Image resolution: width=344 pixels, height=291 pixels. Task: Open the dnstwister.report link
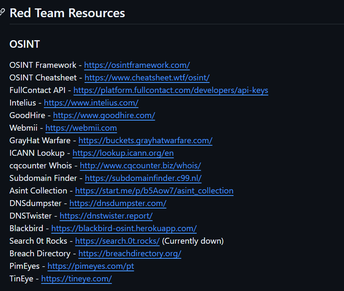106,216
